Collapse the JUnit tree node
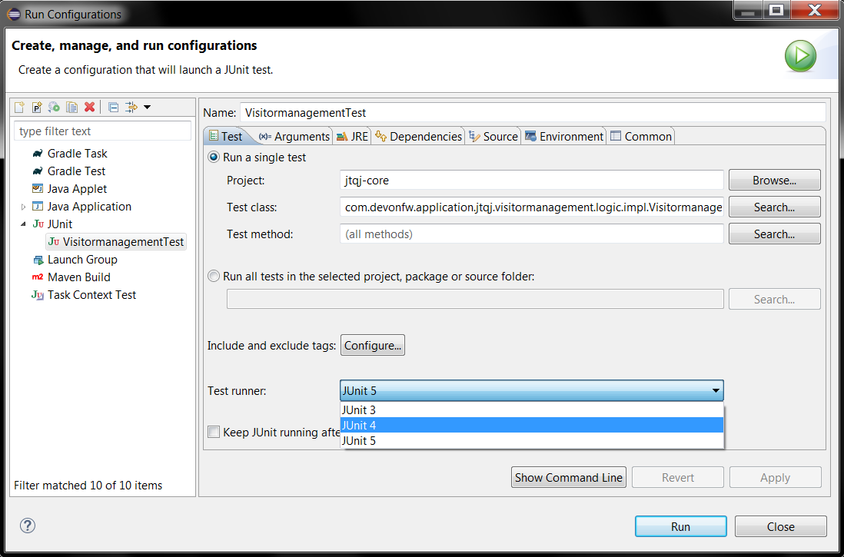 coord(24,224)
